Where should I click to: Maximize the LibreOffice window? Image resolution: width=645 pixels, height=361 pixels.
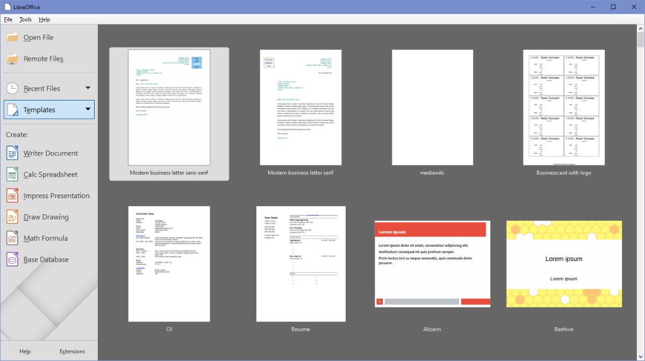[613, 7]
